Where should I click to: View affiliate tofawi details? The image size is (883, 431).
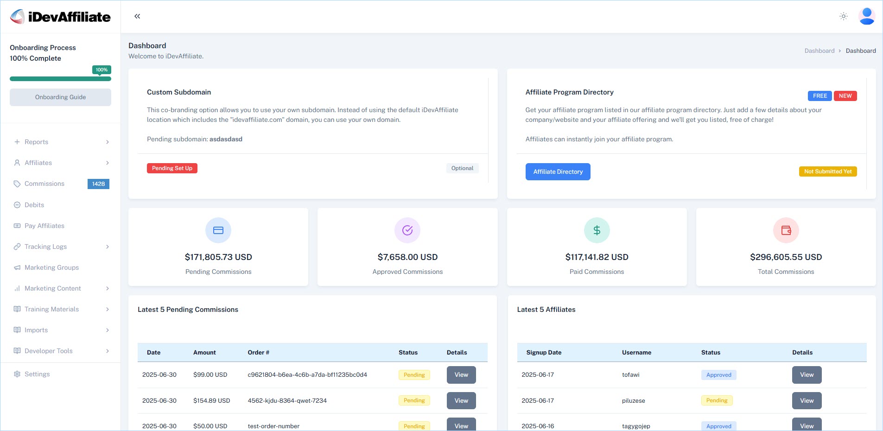[x=807, y=375]
